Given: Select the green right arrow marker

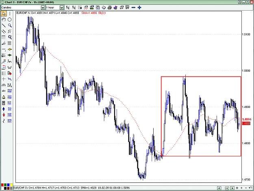Looking at the screenshot, I should [10, 55].
